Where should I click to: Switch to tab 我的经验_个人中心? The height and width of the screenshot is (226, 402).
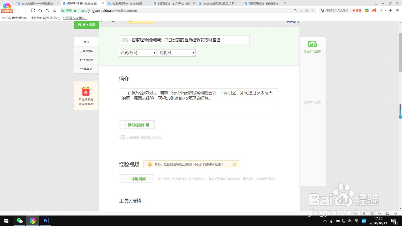[x=174, y=3]
